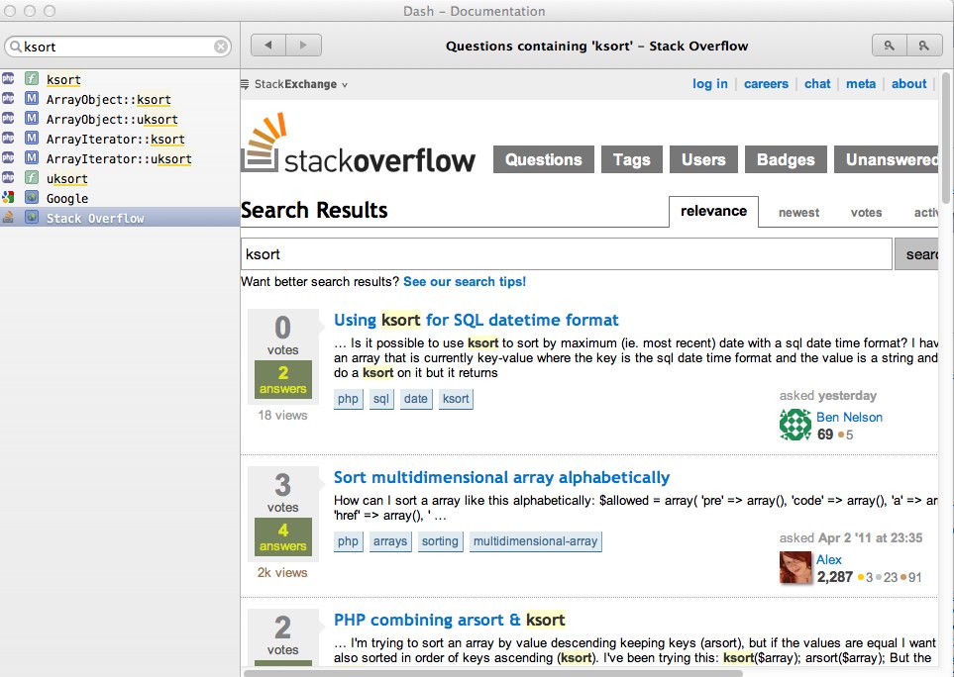Click the Stack Overflow ksort search input

click(x=567, y=254)
